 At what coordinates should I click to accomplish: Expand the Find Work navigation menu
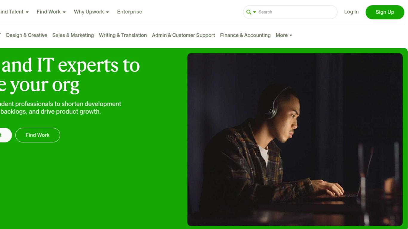tap(51, 12)
